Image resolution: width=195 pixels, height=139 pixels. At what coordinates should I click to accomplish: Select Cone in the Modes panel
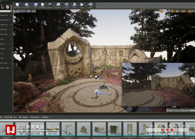pos(6,53)
